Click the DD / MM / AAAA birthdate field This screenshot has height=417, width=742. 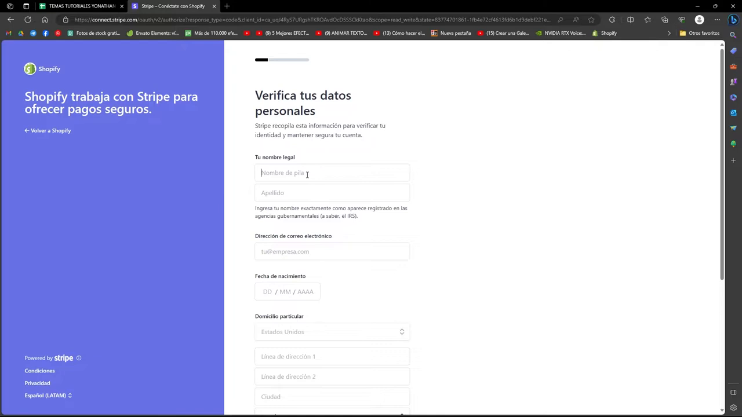tap(288, 291)
